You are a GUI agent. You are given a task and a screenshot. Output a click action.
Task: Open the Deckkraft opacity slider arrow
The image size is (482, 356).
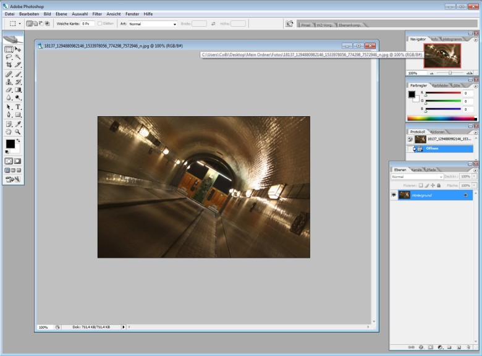pyautogui.click(x=475, y=177)
